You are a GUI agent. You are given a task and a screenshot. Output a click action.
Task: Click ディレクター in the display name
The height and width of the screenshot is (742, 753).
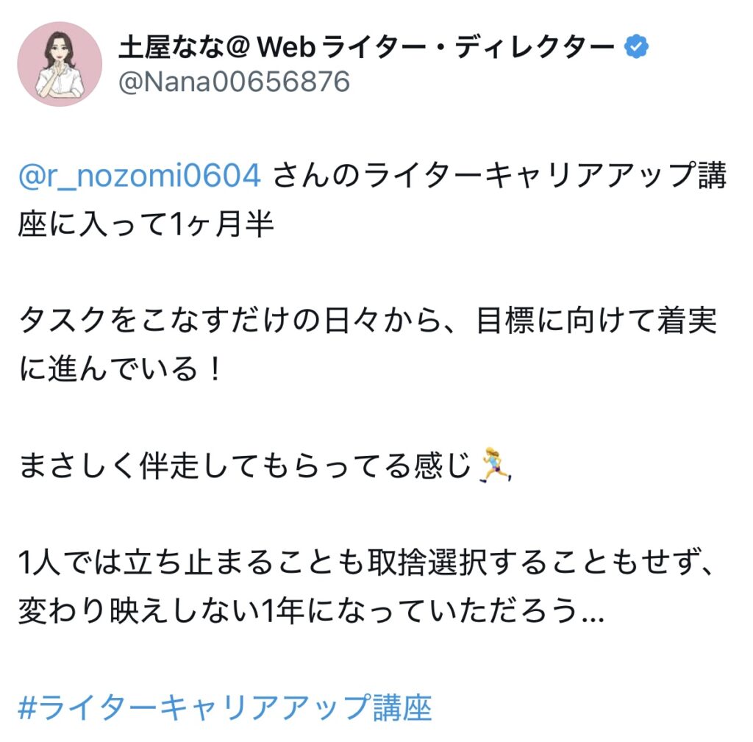tap(535, 47)
